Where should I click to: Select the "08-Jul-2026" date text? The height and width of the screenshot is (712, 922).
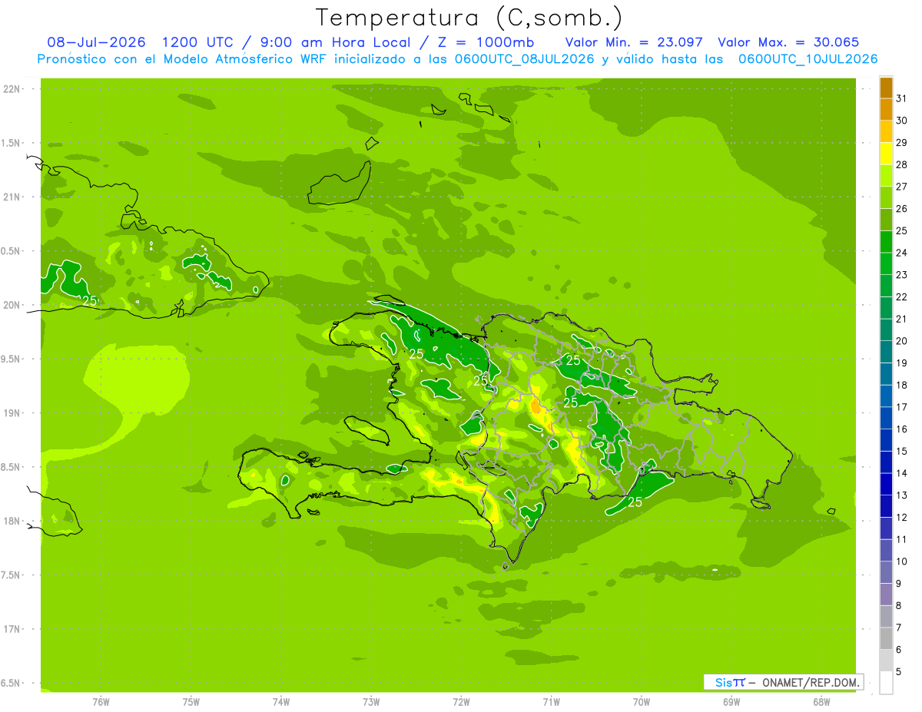click(97, 42)
